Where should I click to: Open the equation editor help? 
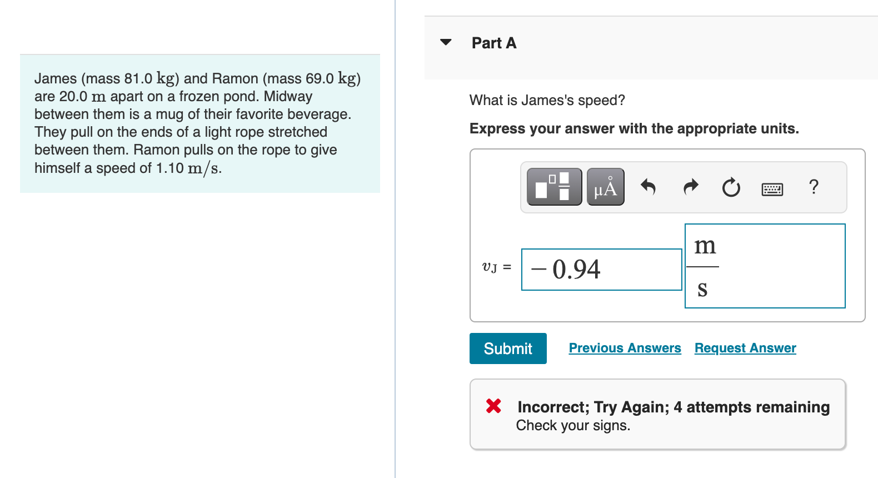click(813, 187)
